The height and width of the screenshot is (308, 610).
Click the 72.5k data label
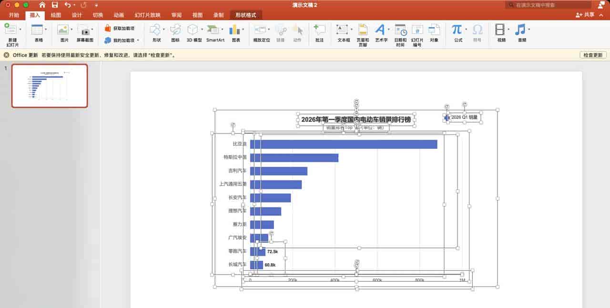click(x=272, y=251)
